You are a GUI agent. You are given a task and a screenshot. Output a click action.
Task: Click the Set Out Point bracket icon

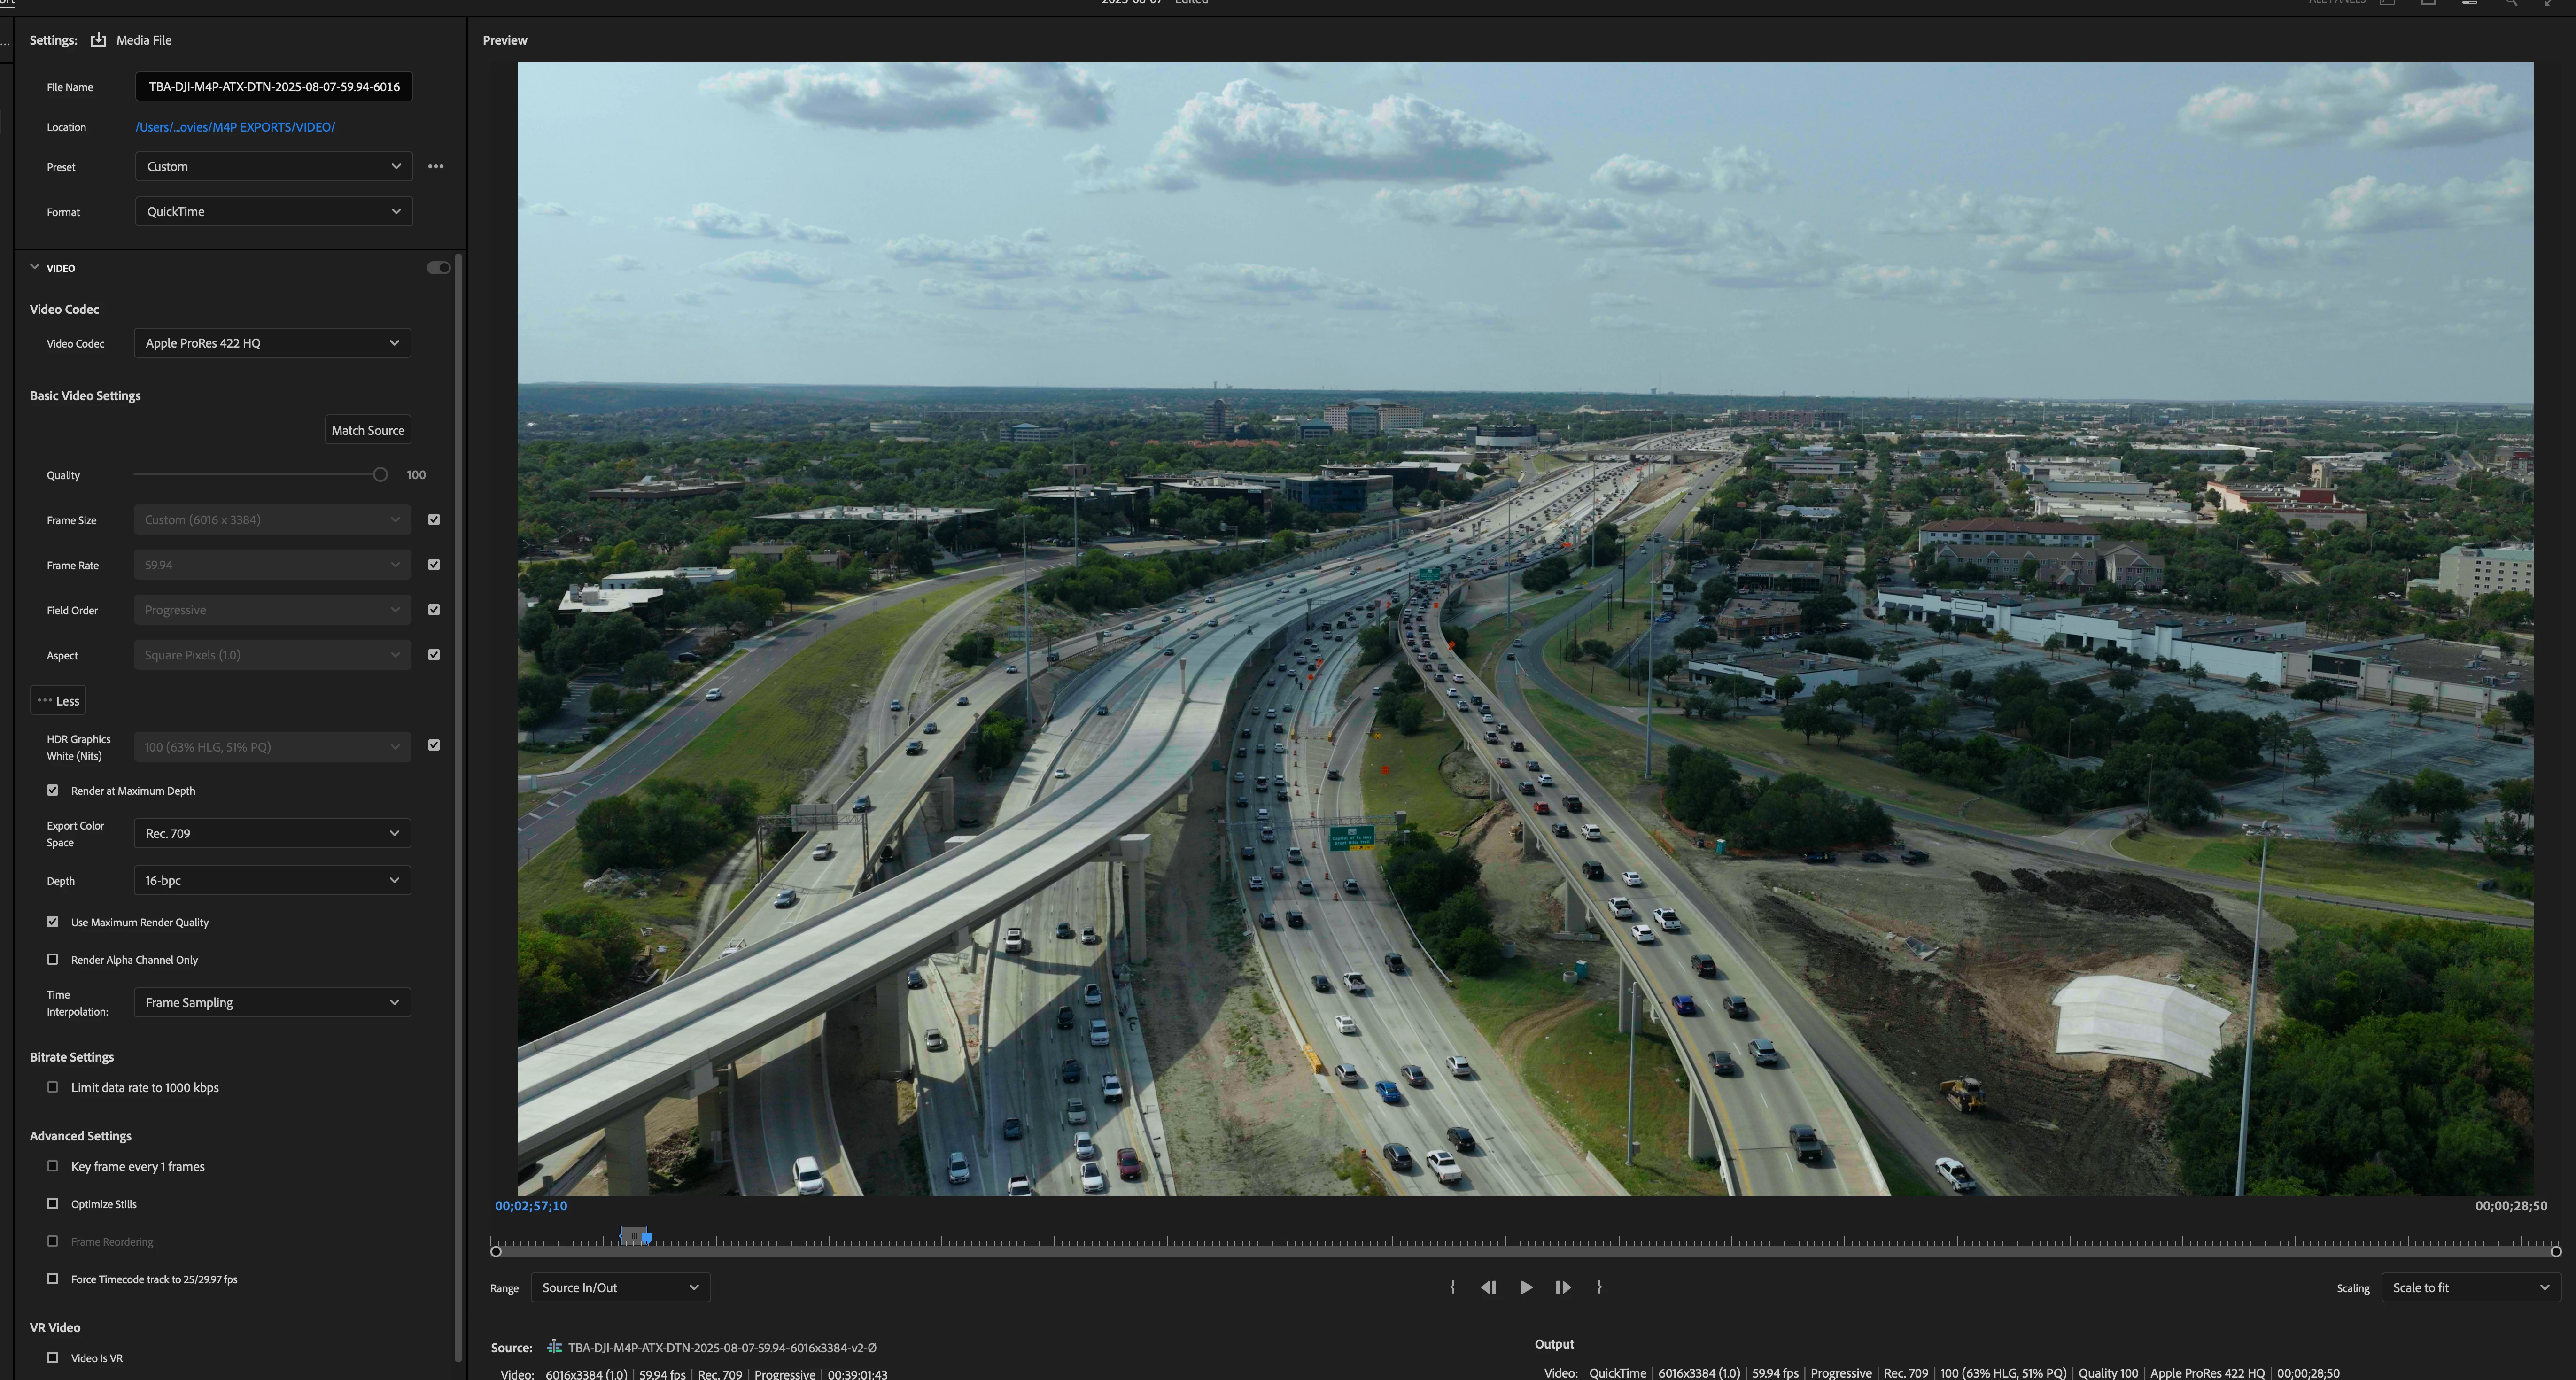tap(1599, 1287)
